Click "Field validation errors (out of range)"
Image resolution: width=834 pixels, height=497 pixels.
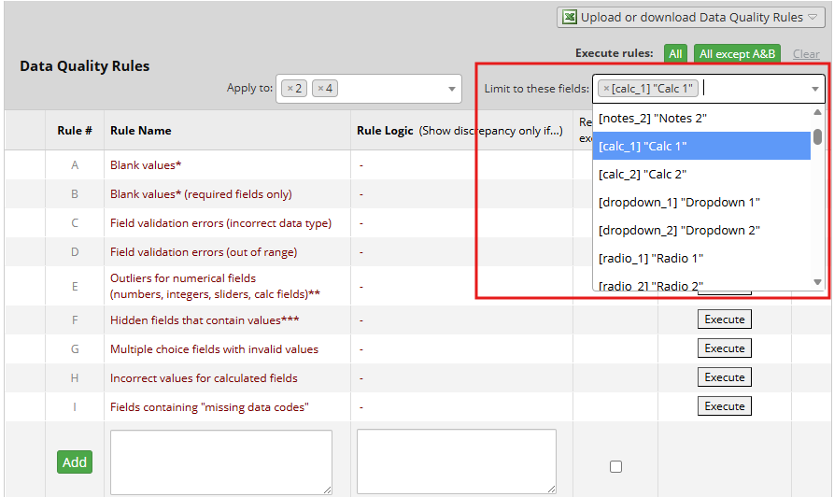tap(204, 252)
